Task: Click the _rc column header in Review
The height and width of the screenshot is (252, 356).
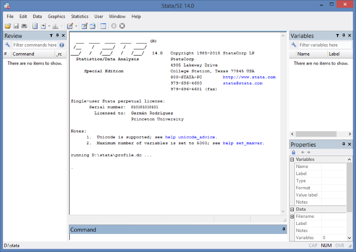Action: pos(60,54)
